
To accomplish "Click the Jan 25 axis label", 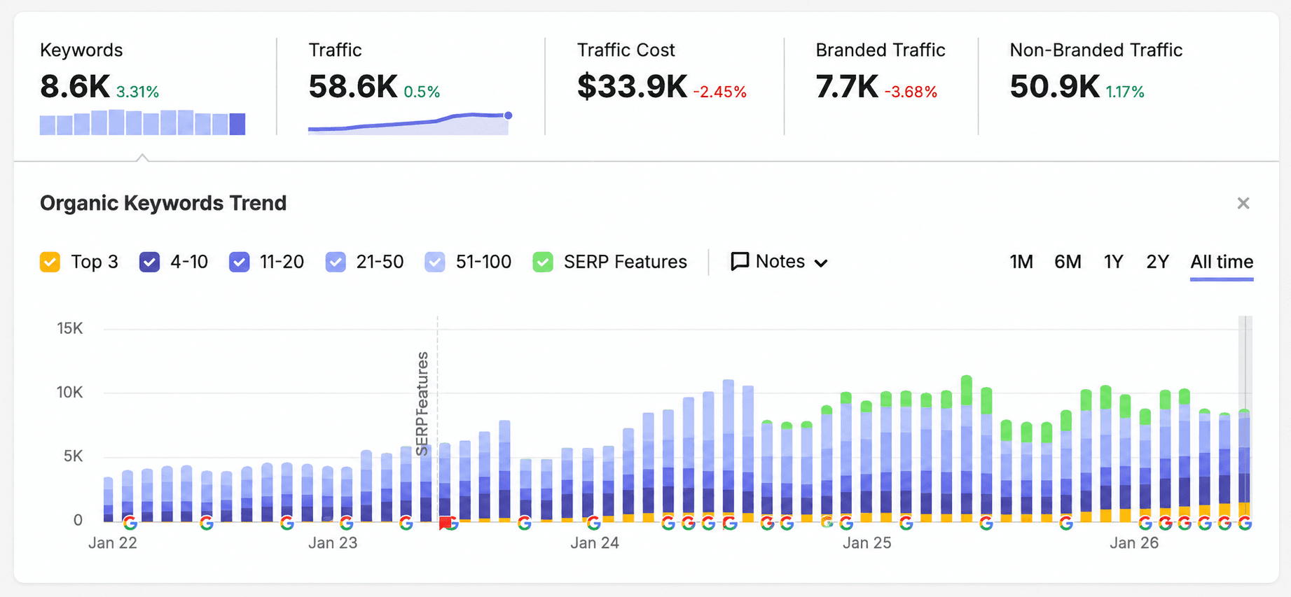I will tap(867, 543).
